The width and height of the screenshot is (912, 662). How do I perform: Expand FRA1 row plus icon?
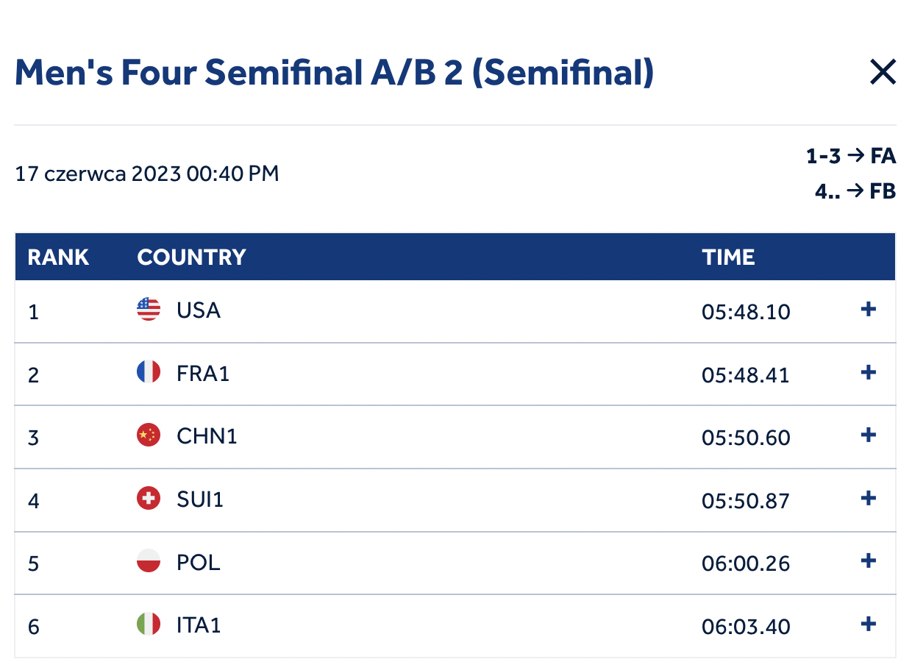(x=869, y=373)
